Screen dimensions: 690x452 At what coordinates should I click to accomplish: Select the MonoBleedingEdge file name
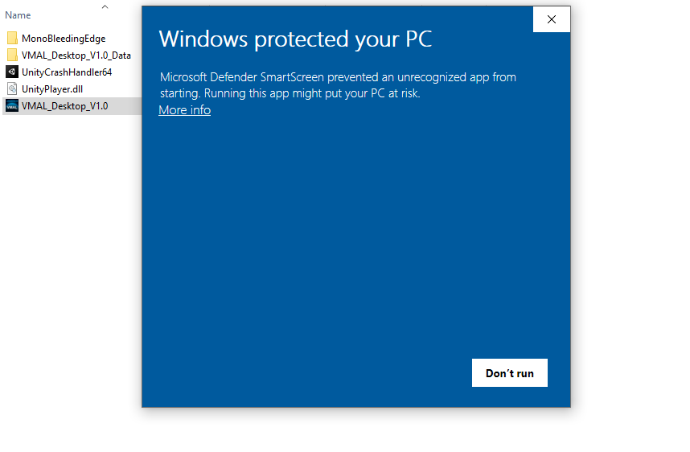coord(64,39)
